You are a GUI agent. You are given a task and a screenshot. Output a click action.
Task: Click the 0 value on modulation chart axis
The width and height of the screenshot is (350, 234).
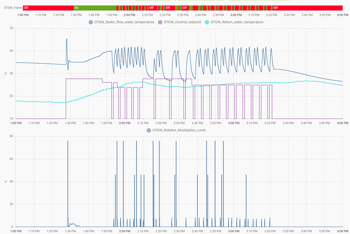[x=12, y=227]
